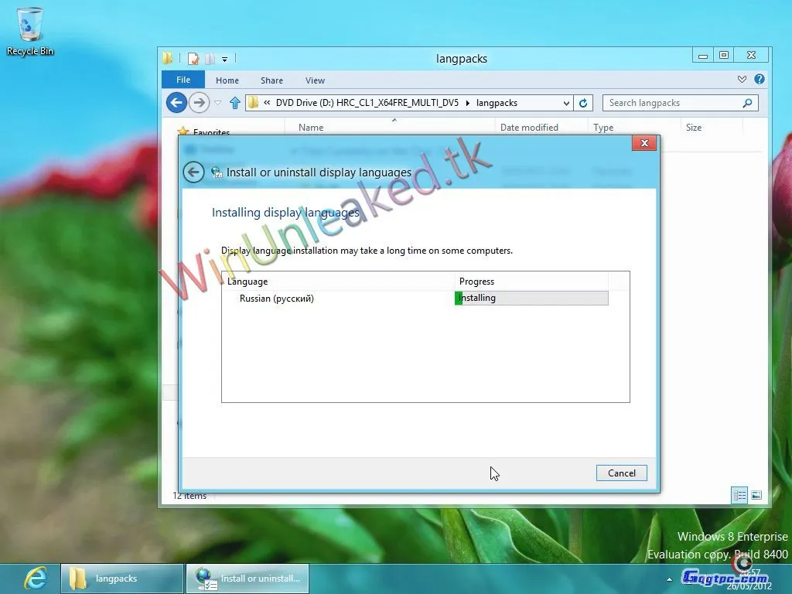Switch to langpacks taskbar button
This screenshot has height=594, width=792.
click(122, 578)
